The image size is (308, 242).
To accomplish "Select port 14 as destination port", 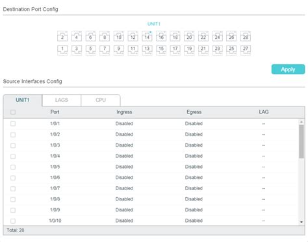I will click(x=147, y=36).
